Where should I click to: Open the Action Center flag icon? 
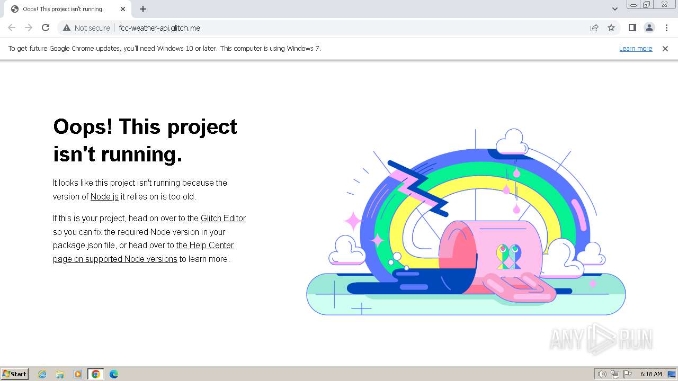click(628, 374)
